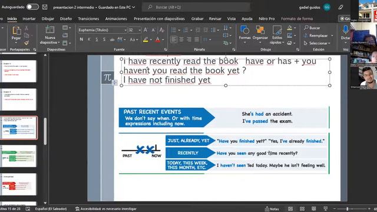
Task: Open the Organizar arrange menu
Action: [x=260, y=34]
